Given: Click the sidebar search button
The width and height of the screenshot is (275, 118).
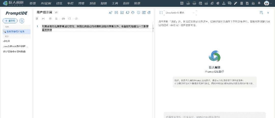Looking at the screenshot, I should click(22, 21).
